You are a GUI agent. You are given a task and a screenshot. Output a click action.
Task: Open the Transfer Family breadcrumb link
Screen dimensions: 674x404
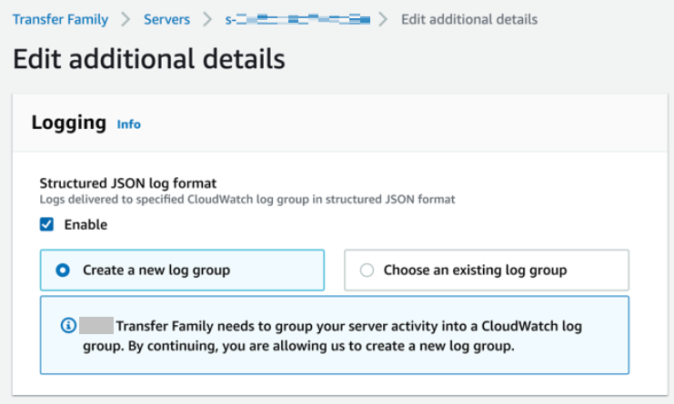(60, 19)
